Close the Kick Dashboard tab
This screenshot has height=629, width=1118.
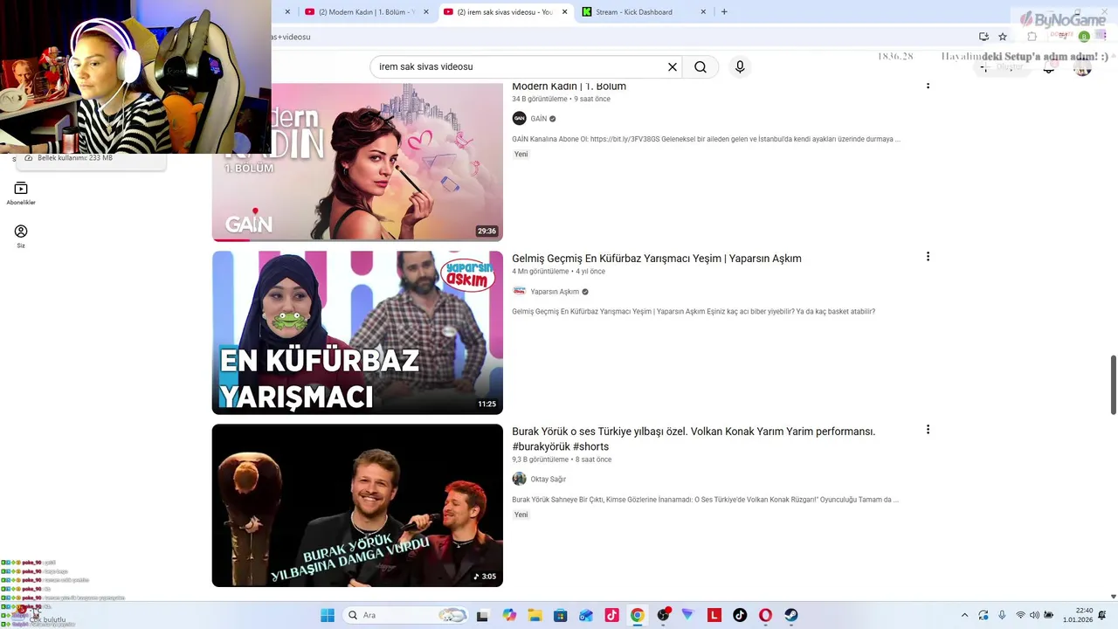(x=703, y=12)
